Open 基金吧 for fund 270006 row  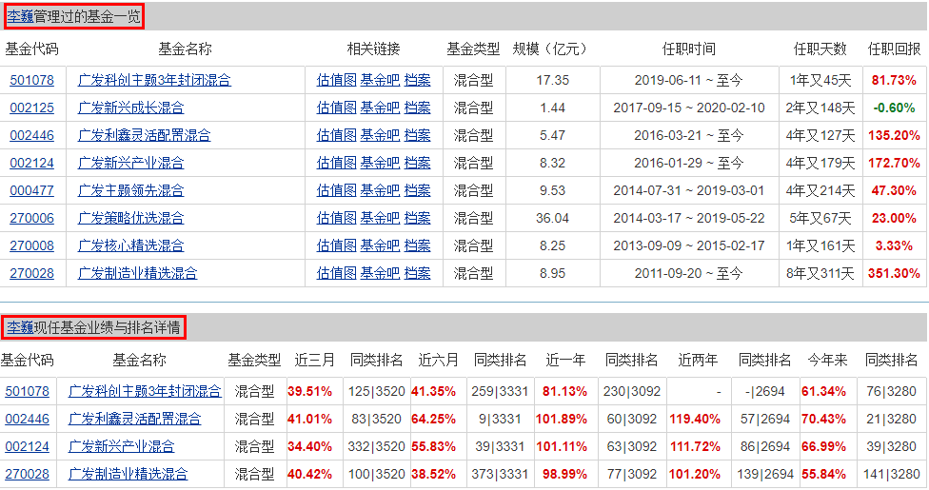pos(381,218)
